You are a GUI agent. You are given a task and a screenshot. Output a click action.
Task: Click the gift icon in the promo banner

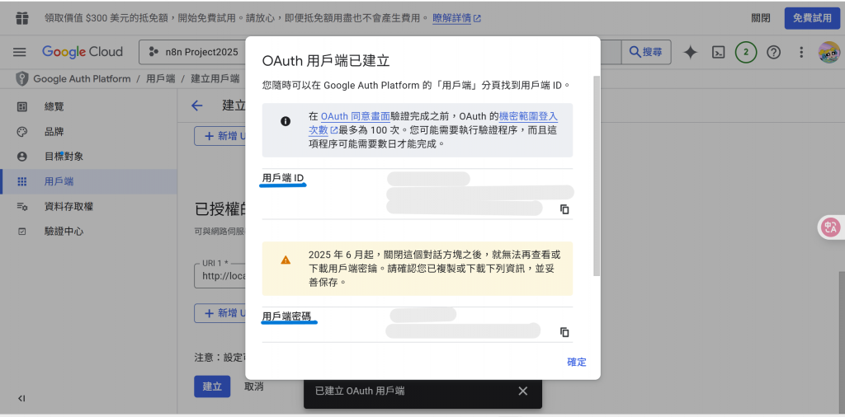(22, 18)
